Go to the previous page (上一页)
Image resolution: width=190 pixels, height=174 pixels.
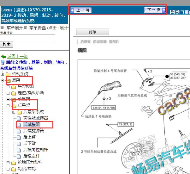tap(81, 10)
